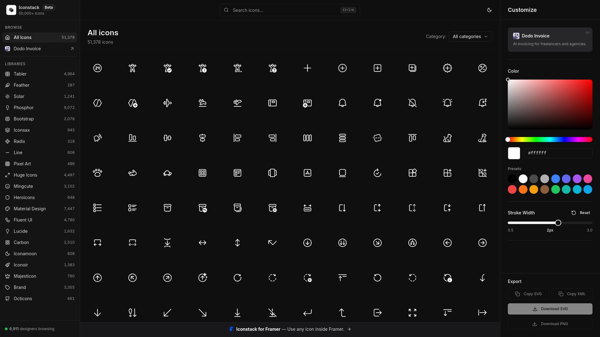This screenshot has height=337, width=600.
Task: Open the All categories dropdown
Action: click(470, 36)
